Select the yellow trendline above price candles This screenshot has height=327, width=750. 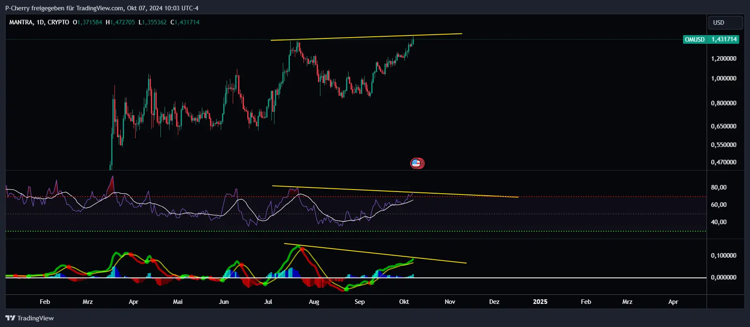point(366,37)
